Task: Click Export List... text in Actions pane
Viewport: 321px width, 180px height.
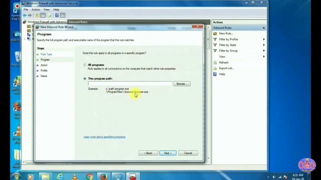Action: [x=226, y=68]
